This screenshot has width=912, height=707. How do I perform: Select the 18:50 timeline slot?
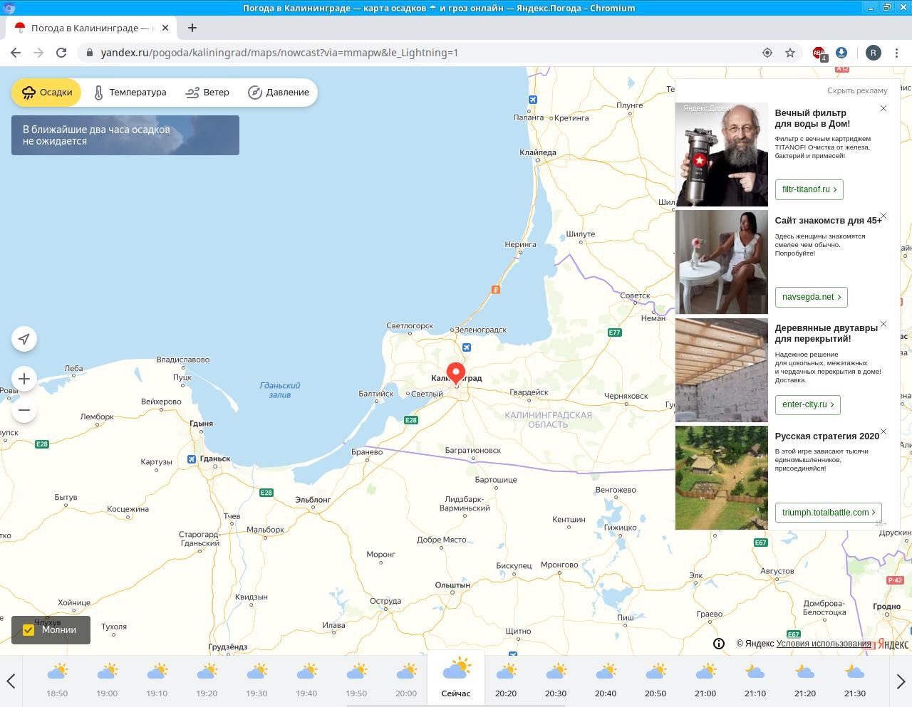click(57, 681)
